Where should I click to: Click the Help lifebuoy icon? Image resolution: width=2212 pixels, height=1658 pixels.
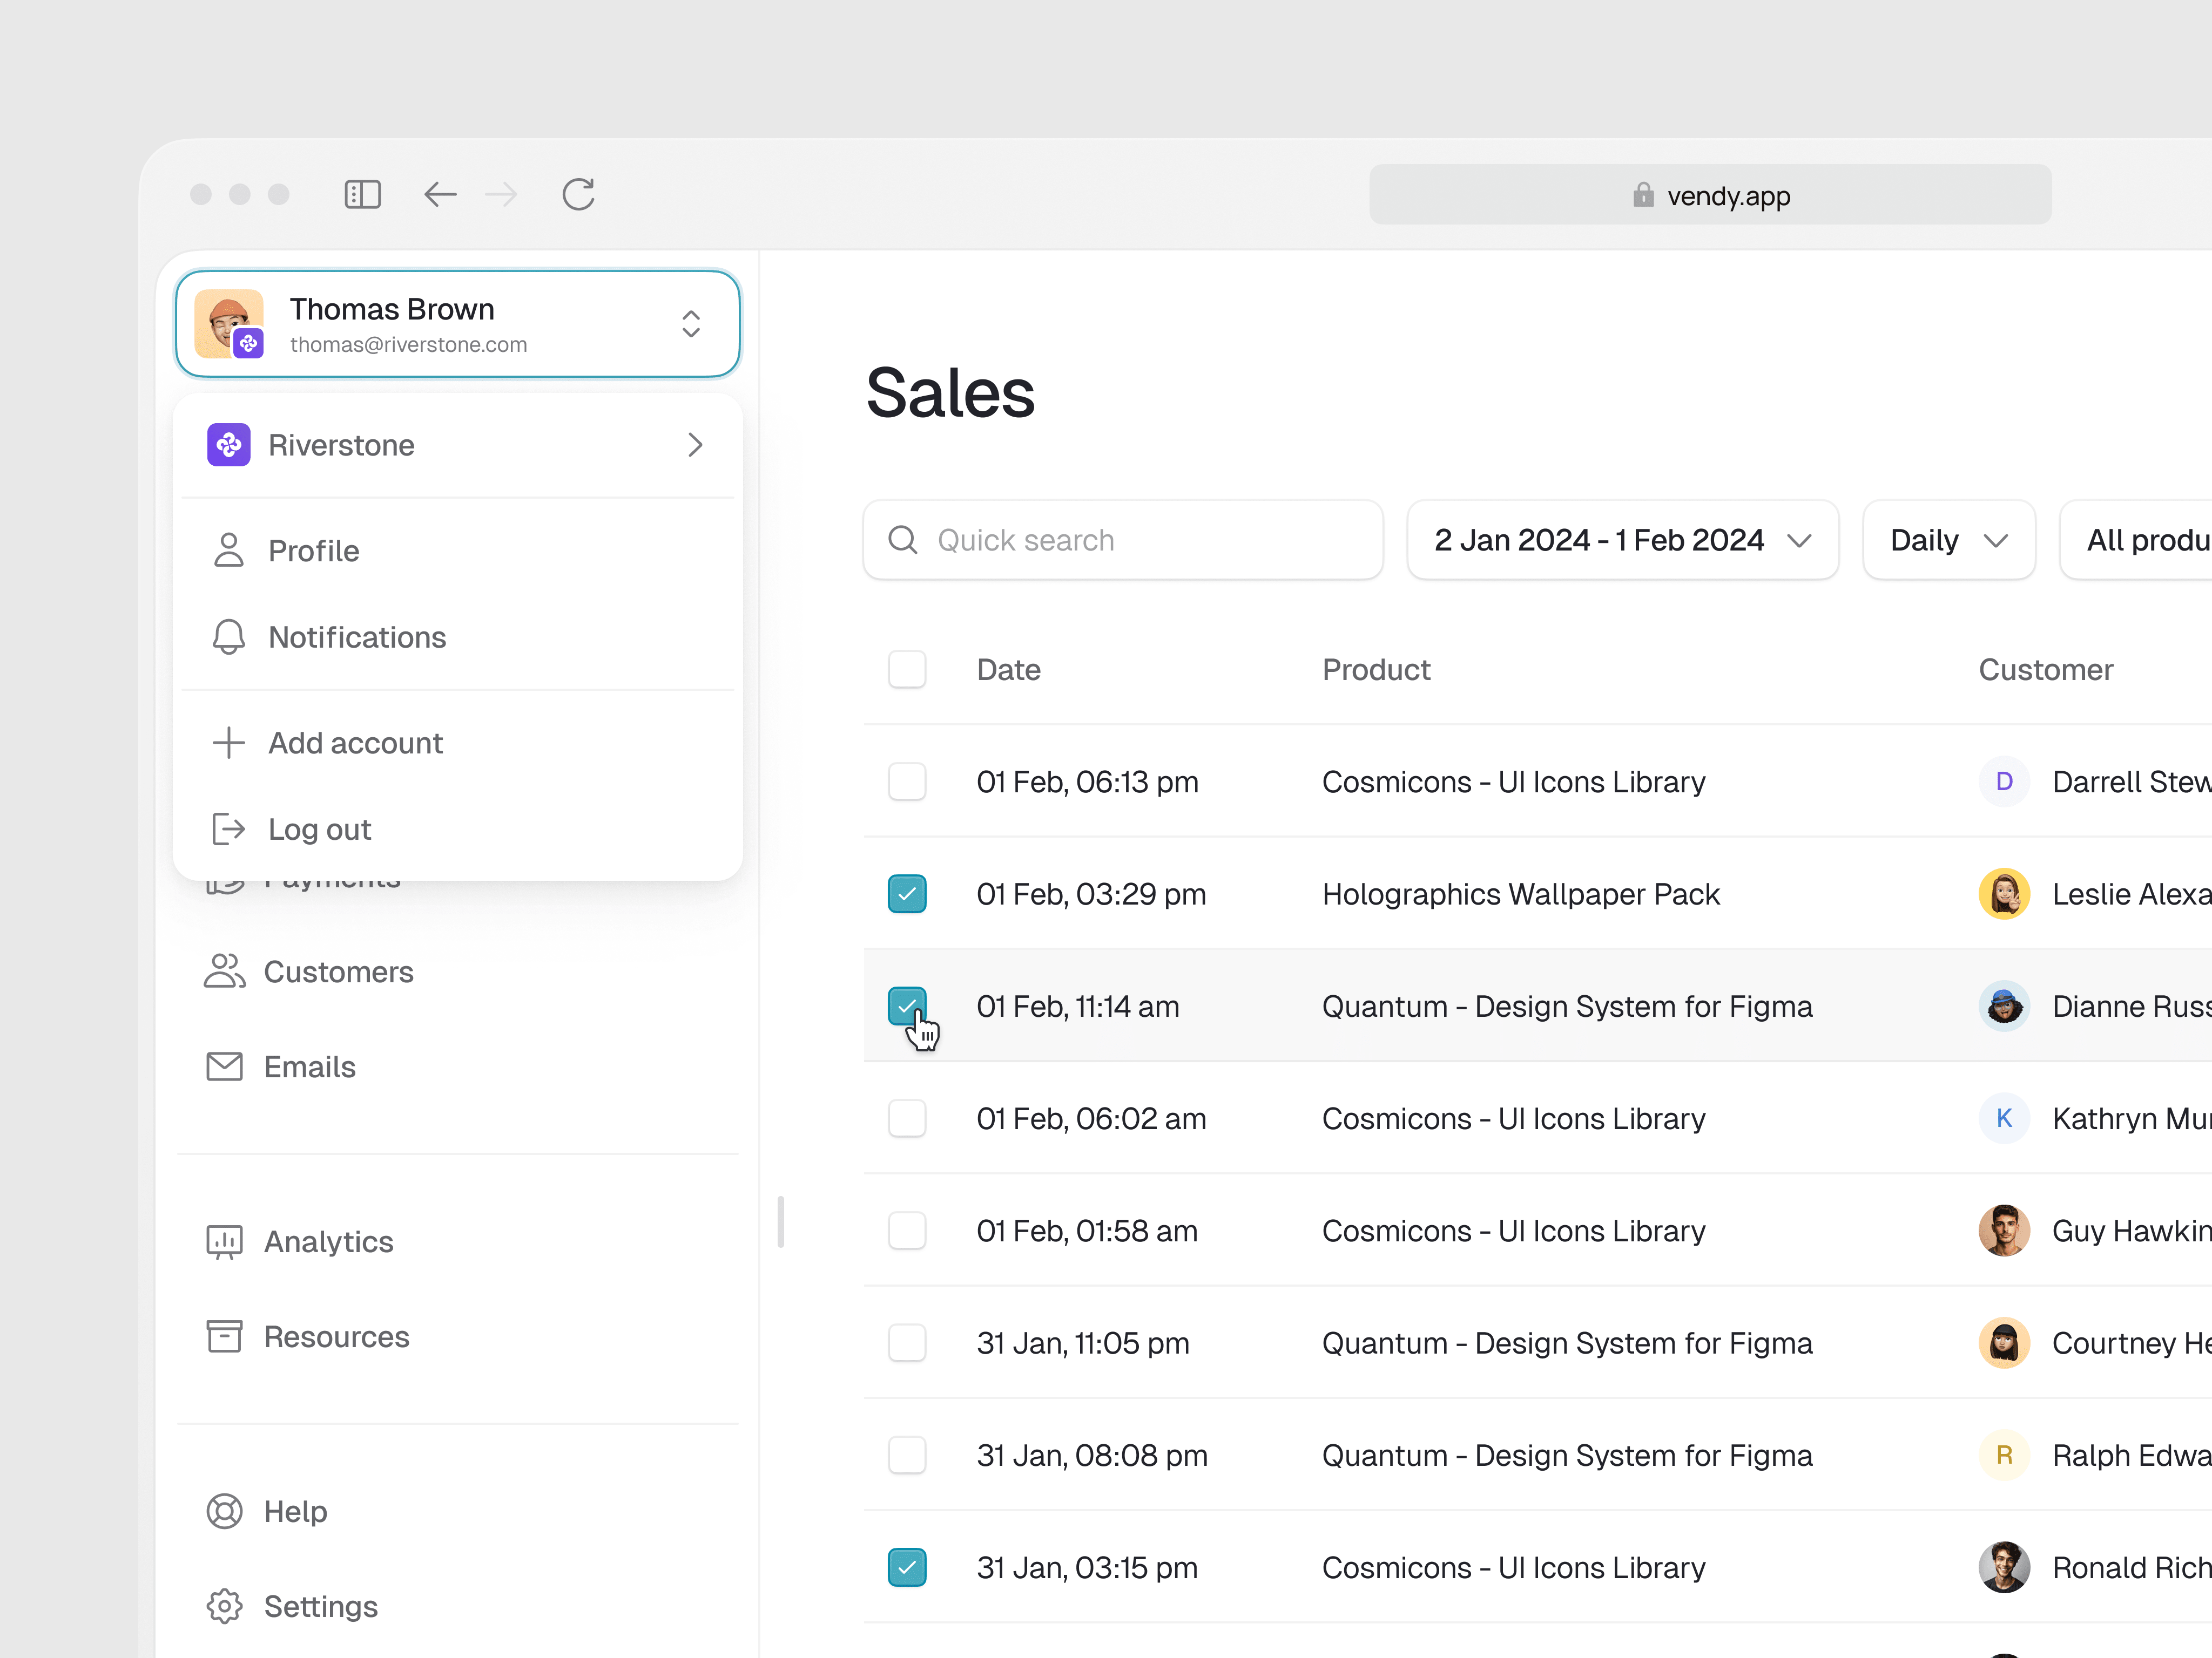(x=224, y=1511)
